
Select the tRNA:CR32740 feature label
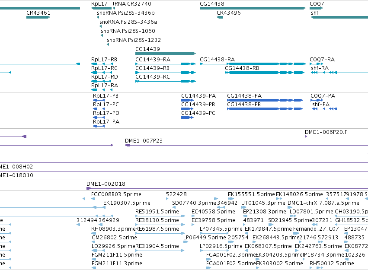(132, 4)
